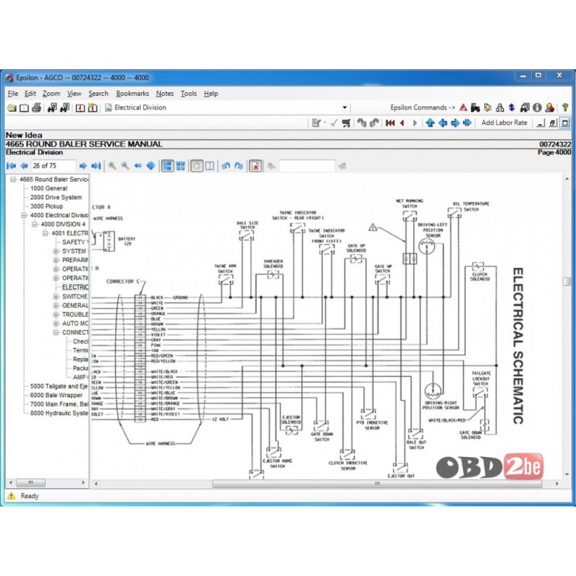
Task: Click the user profile icon
Action: pyautogui.click(x=549, y=108)
